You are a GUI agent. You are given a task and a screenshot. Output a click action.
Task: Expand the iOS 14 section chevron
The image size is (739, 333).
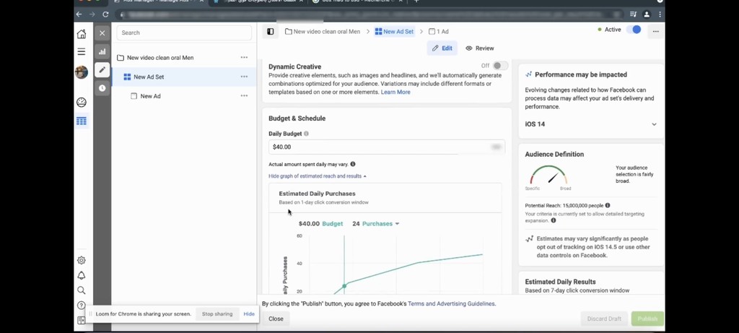click(x=654, y=124)
